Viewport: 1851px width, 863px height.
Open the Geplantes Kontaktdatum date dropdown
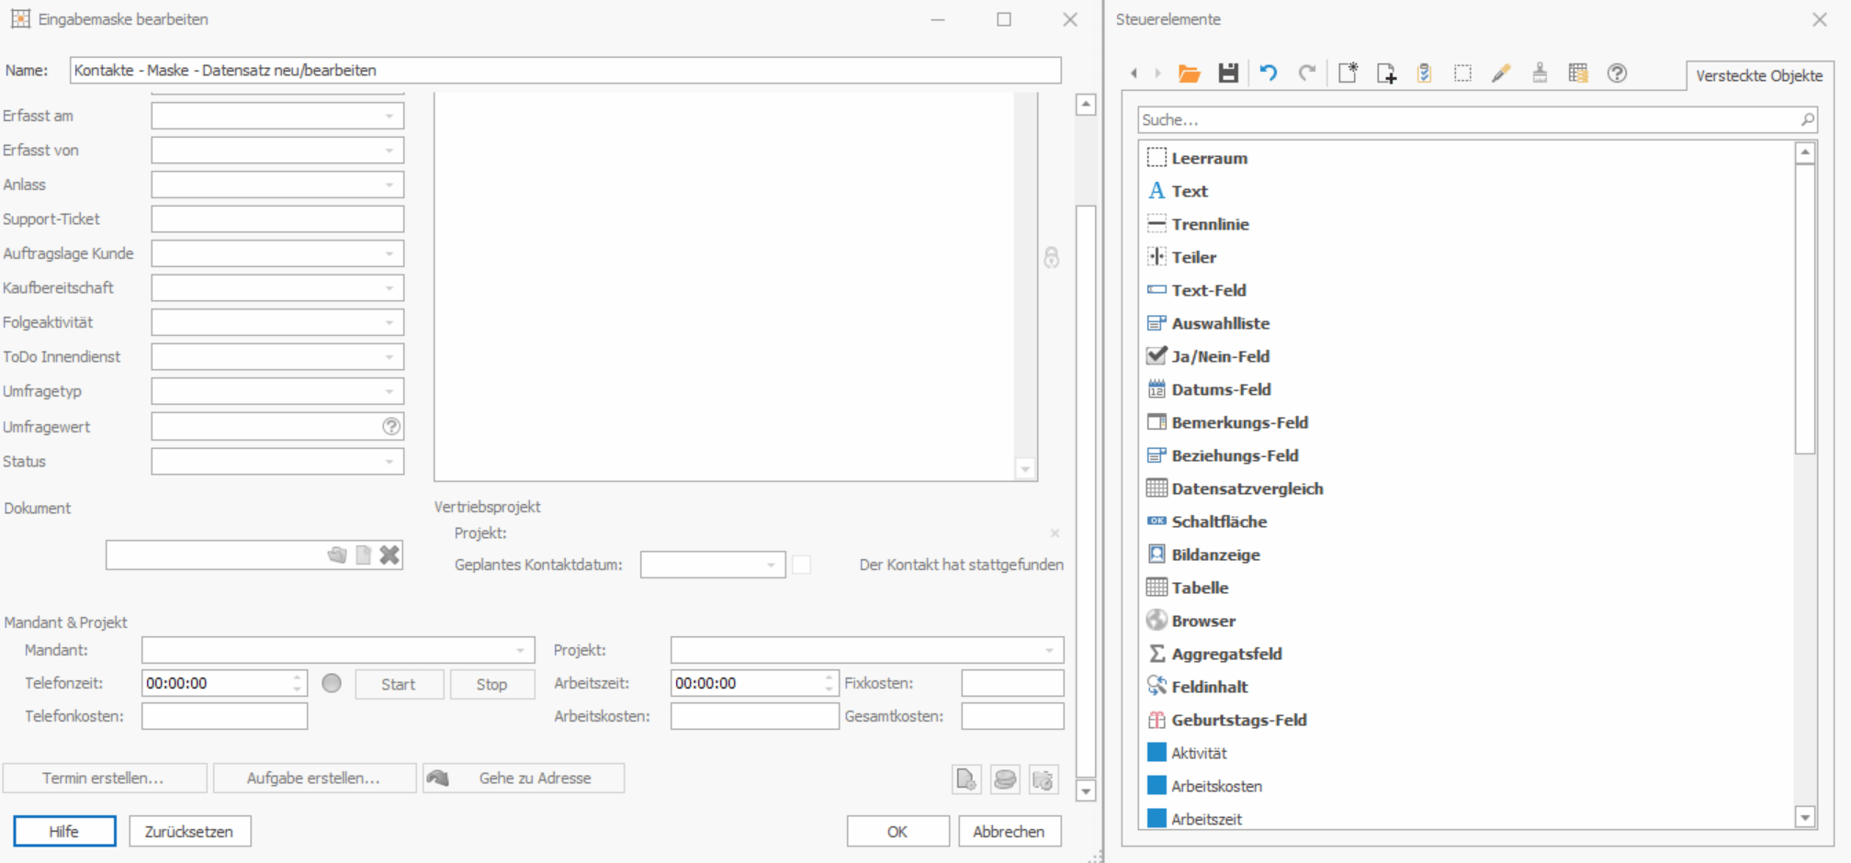771,565
